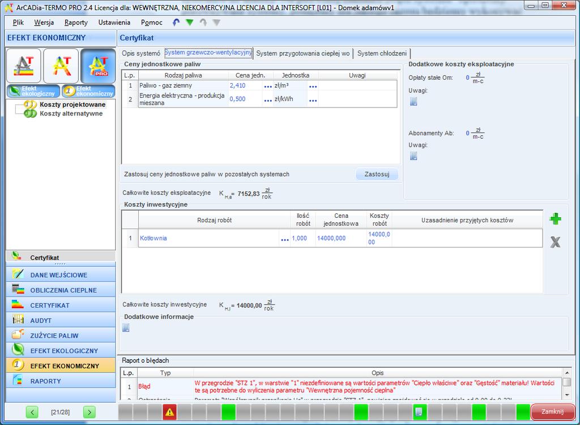This screenshot has width=580, height=425.
Task: Switch to the Opis systemó tab
Action: [141, 53]
